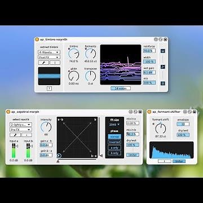This screenshot has width=203, height=203.
Task: Click the gain b - a value field
Action: (x=46, y=155)
